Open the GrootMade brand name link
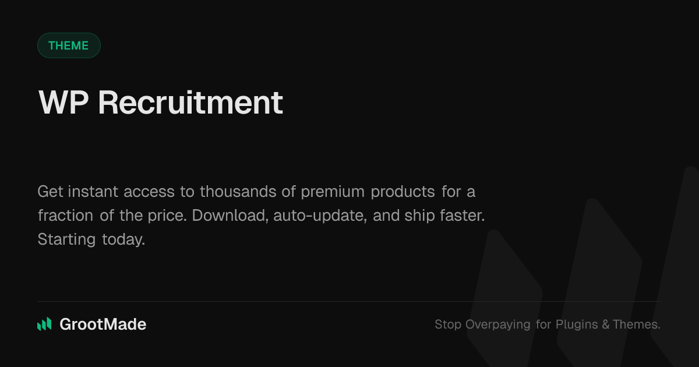 tap(103, 324)
